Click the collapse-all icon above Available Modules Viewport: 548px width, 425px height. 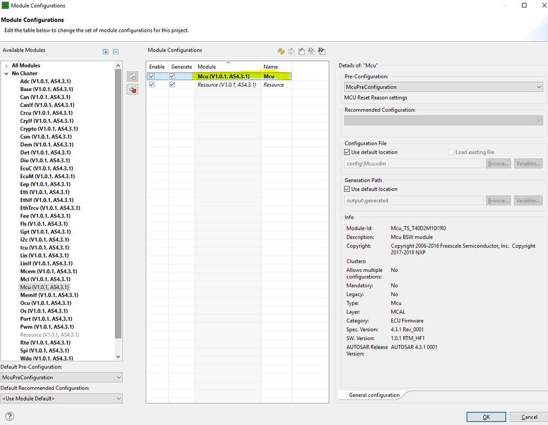pos(116,52)
